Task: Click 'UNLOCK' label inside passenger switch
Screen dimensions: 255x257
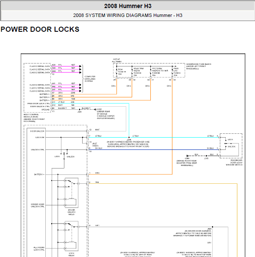Action: coord(232,146)
